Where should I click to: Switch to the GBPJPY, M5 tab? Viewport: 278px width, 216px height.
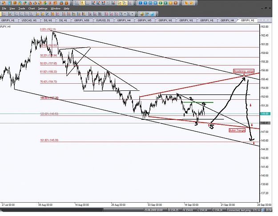click(145, 20)
